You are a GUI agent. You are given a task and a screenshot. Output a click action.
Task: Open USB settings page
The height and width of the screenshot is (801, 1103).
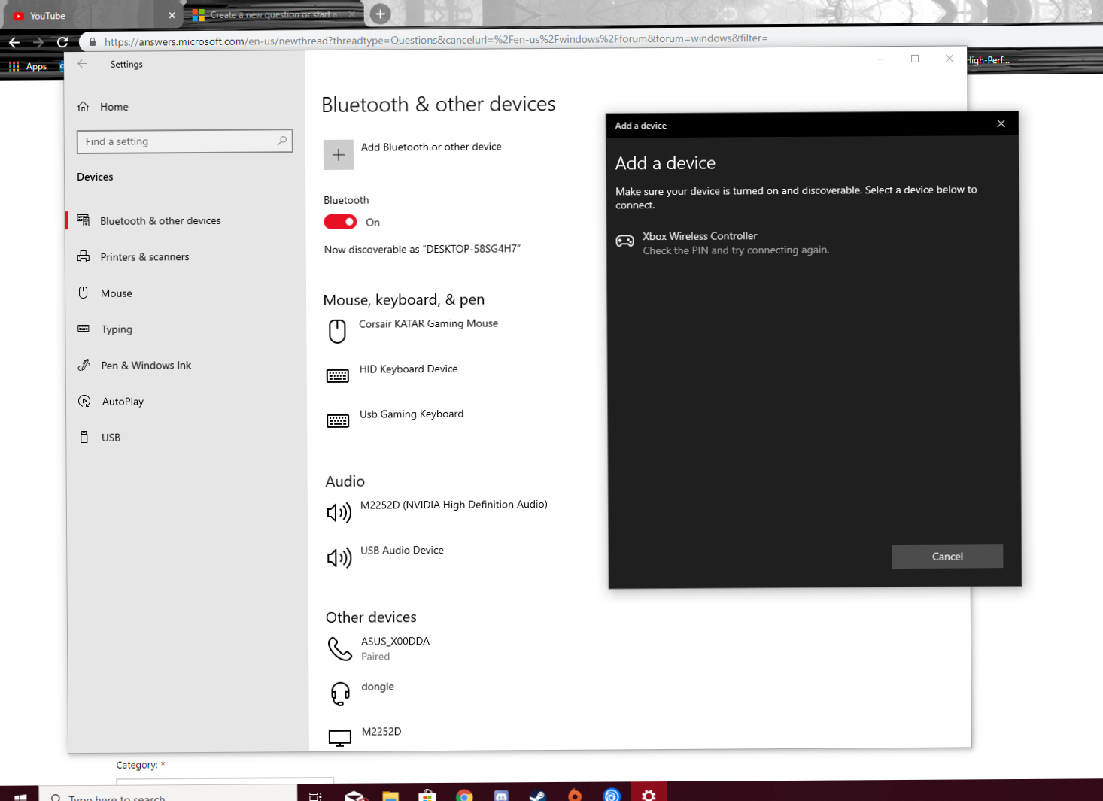tap(111, 438)
